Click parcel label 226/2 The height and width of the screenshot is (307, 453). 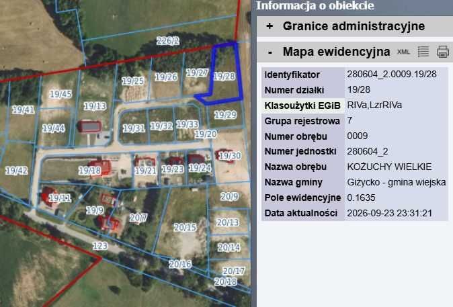(x=168, y=41)
